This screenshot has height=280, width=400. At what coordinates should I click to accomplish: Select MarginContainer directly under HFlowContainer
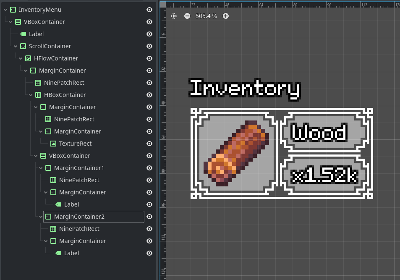pos(62,71)
